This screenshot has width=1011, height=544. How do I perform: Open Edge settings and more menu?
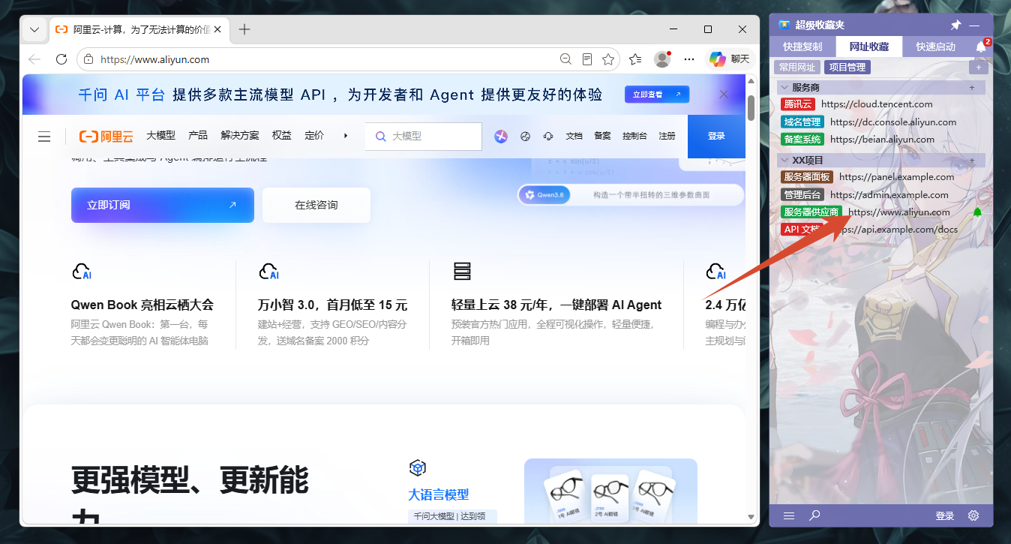[x=689, y=59]
